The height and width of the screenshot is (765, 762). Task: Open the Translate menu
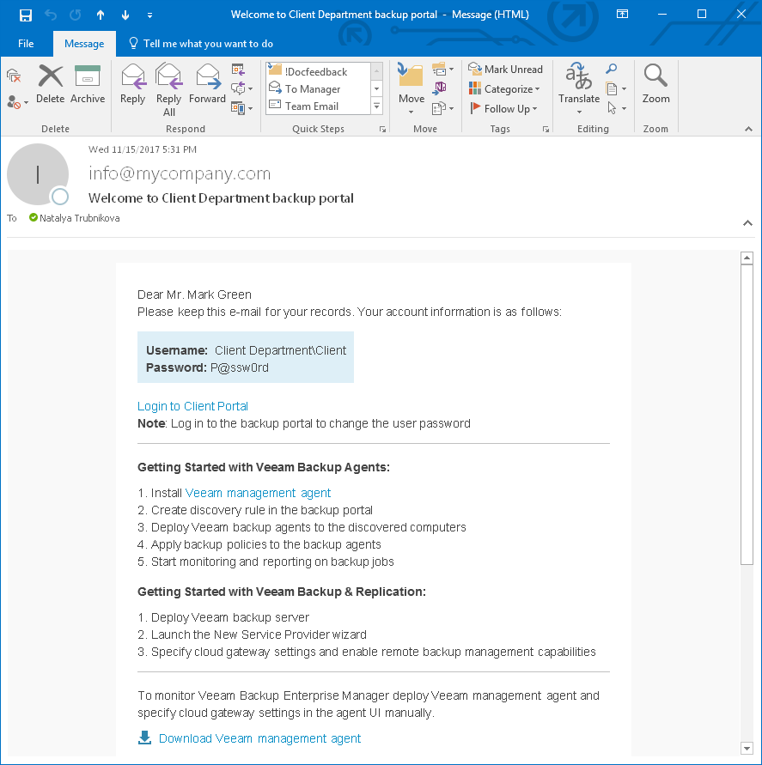tap(579, 88)
